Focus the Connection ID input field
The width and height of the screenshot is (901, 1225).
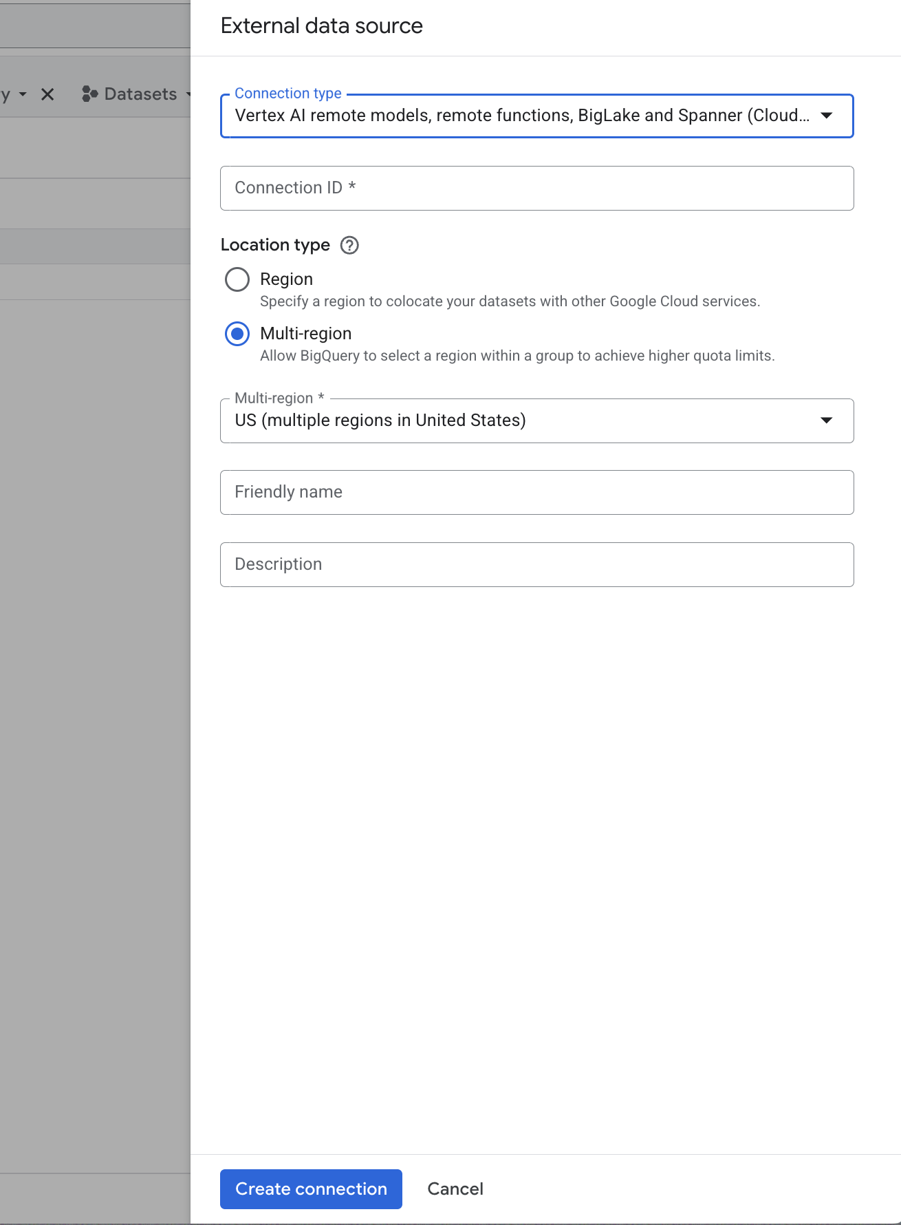coord(536,188)
